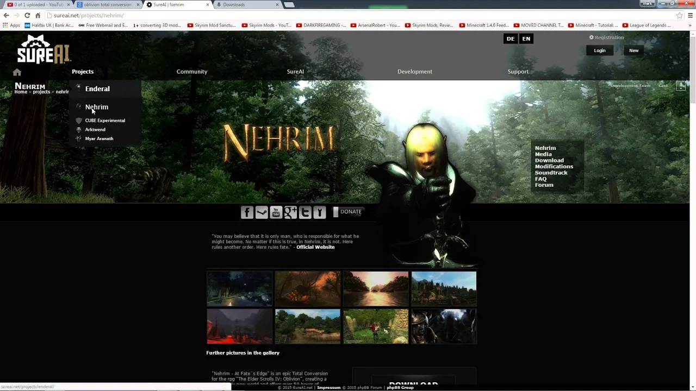Click the Impressum footer link
This screenshot has width=696, height=391.
329,388
